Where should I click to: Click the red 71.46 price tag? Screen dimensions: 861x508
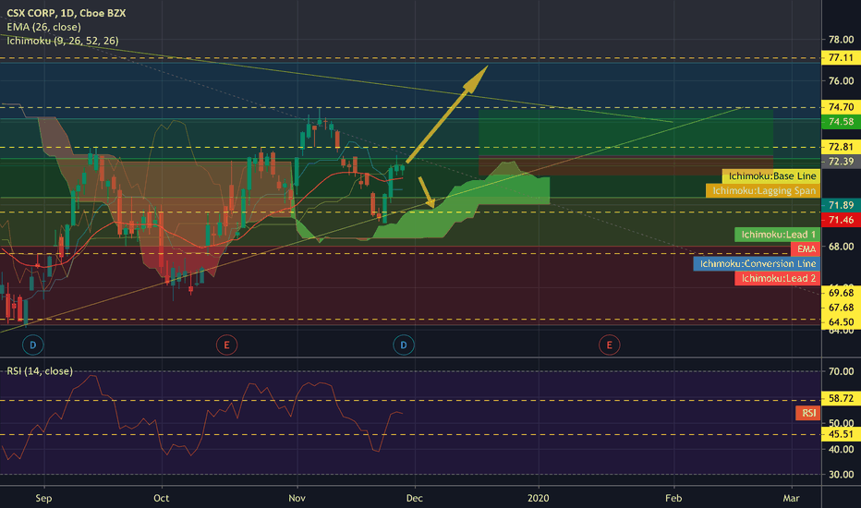coord(842,220)
